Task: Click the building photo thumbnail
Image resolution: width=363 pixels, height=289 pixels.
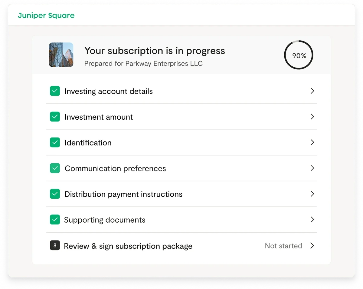Action: click(x=61, y=55)
